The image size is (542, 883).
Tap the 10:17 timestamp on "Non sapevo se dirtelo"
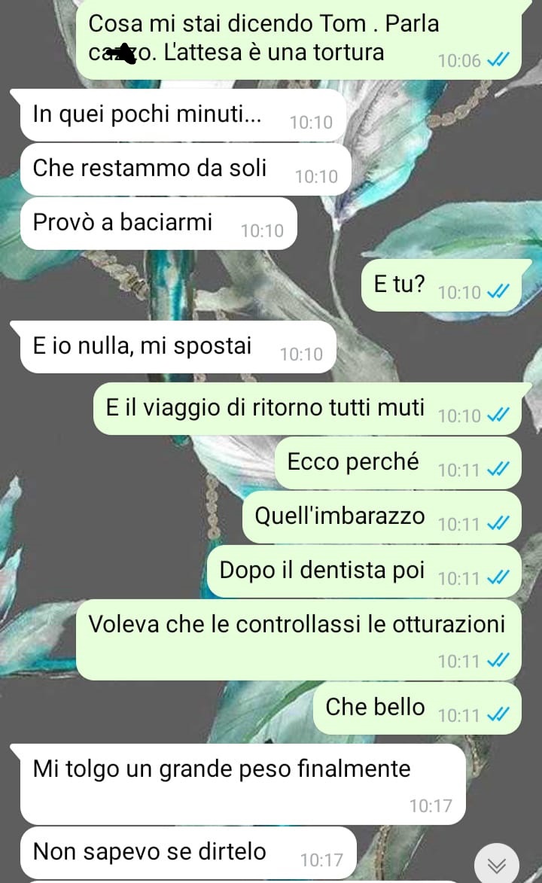(321, 860)
